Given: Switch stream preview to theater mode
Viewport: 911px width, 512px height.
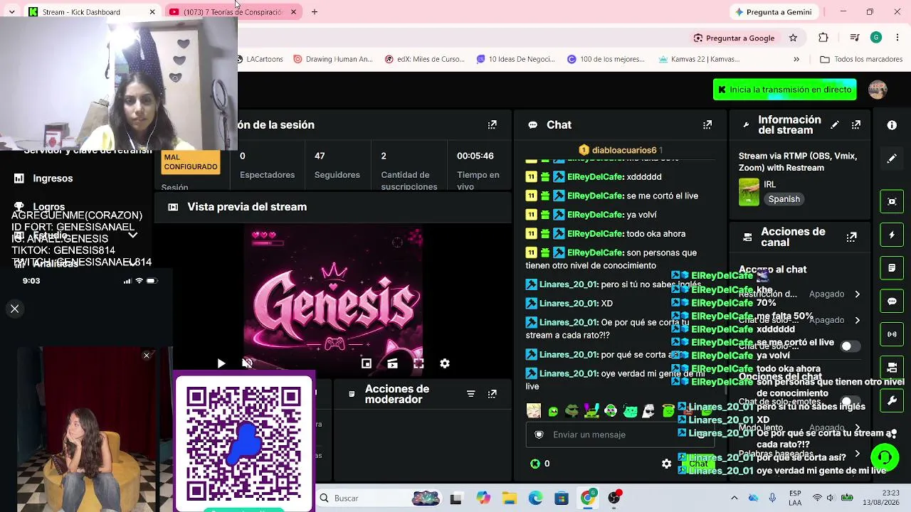Looking at the screenshot, I should (392, 363).
